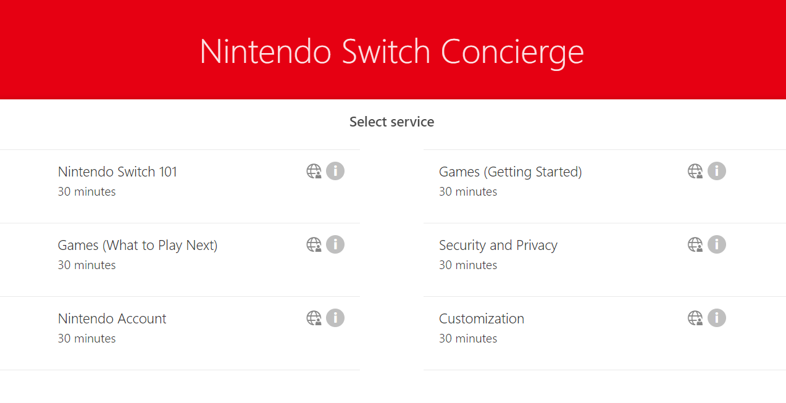Click globe icon for Games (What to Play Next)
This screenshot has height=403, width=786.
pos(314,244)
